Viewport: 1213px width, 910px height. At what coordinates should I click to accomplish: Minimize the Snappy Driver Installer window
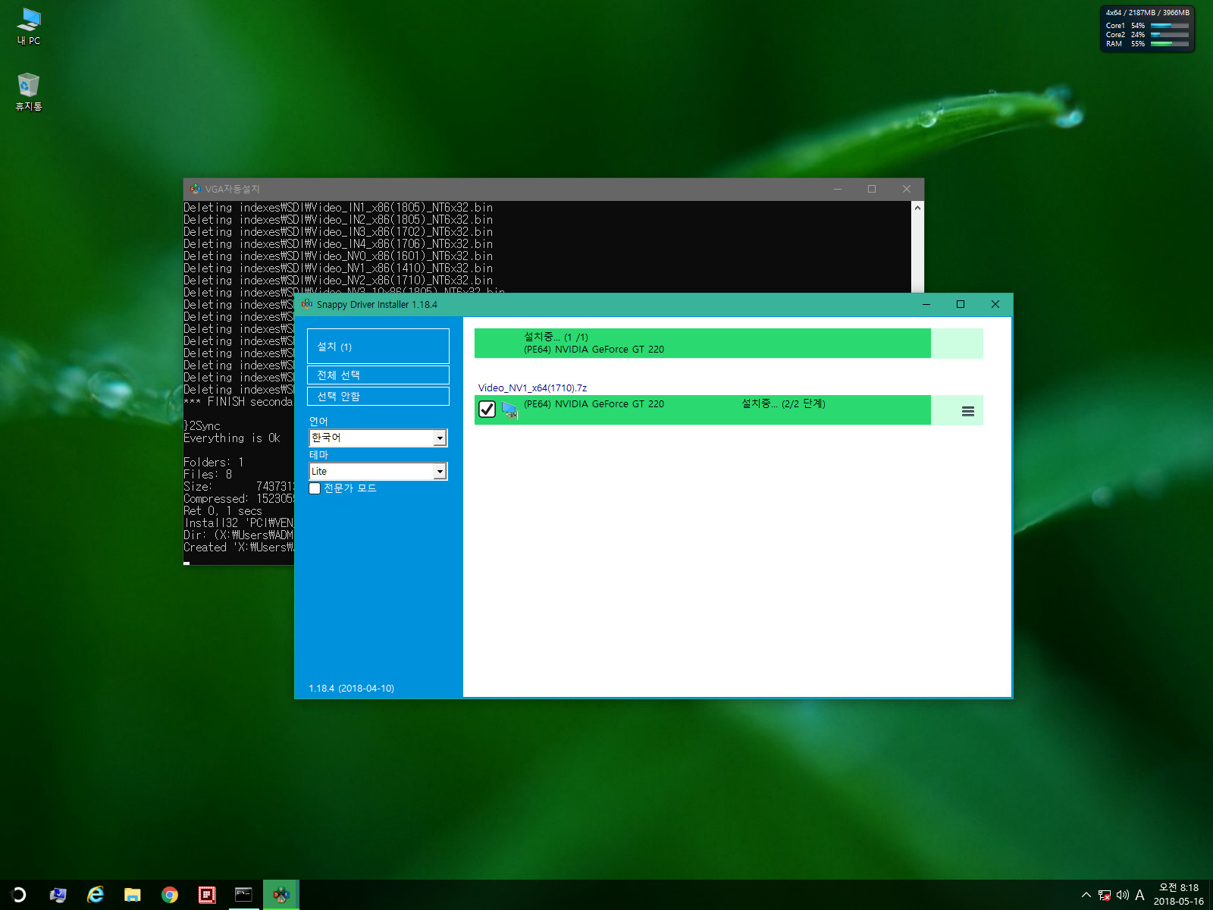(926, 304)
